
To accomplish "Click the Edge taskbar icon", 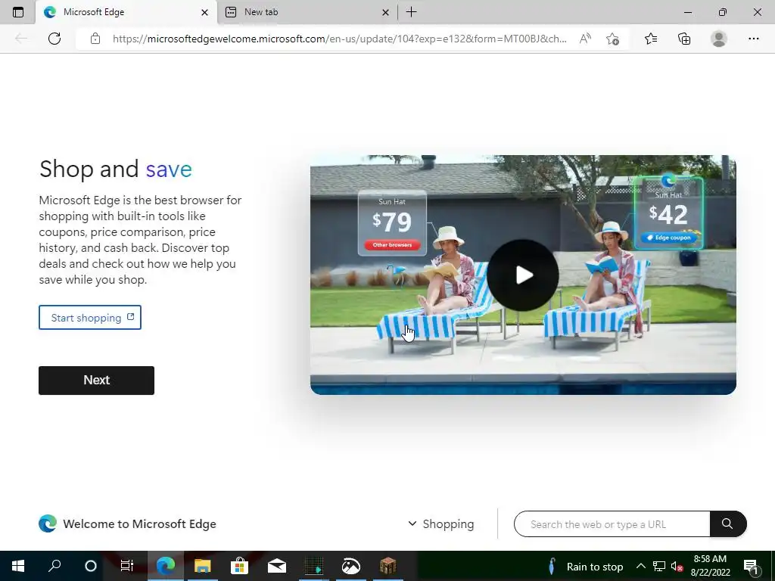I will point(166,566).
